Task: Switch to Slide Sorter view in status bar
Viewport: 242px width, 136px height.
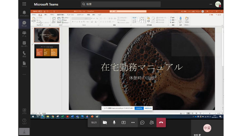Action: tap(193, 113)
